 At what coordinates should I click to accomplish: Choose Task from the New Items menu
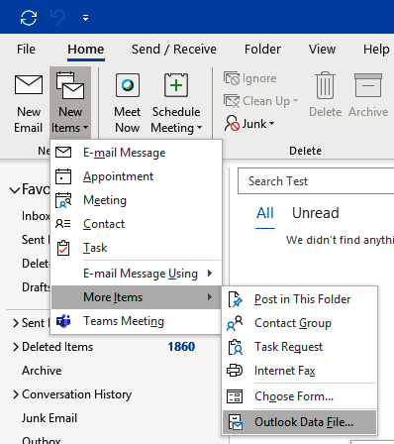click(136, 248)
